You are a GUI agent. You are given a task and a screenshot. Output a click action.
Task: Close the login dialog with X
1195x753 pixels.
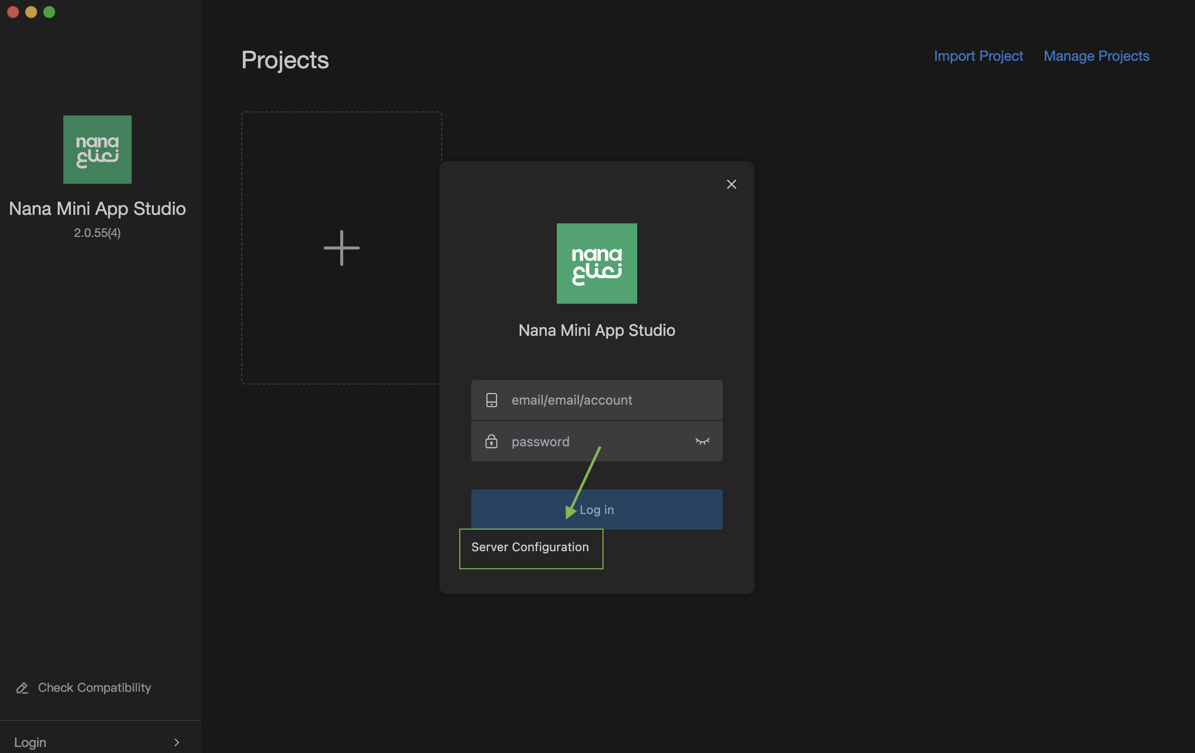(731, 184)
